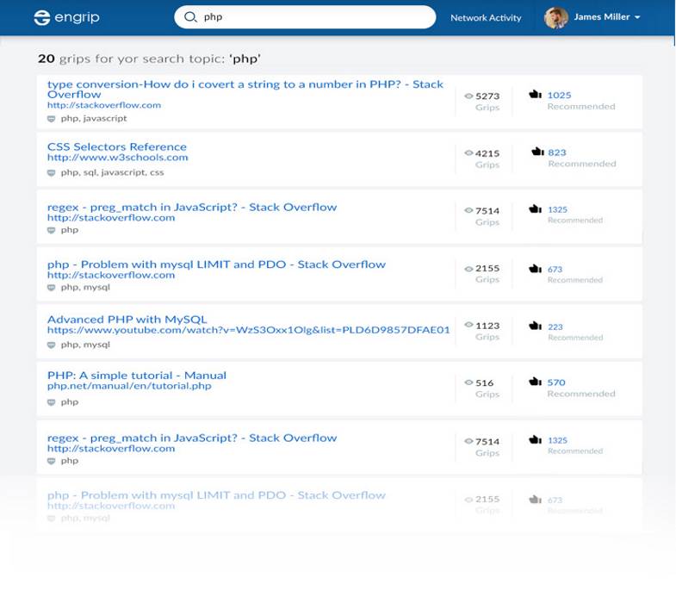
Task: Open Network Activity
Action: pyautogui.click(x=486, y=18)
